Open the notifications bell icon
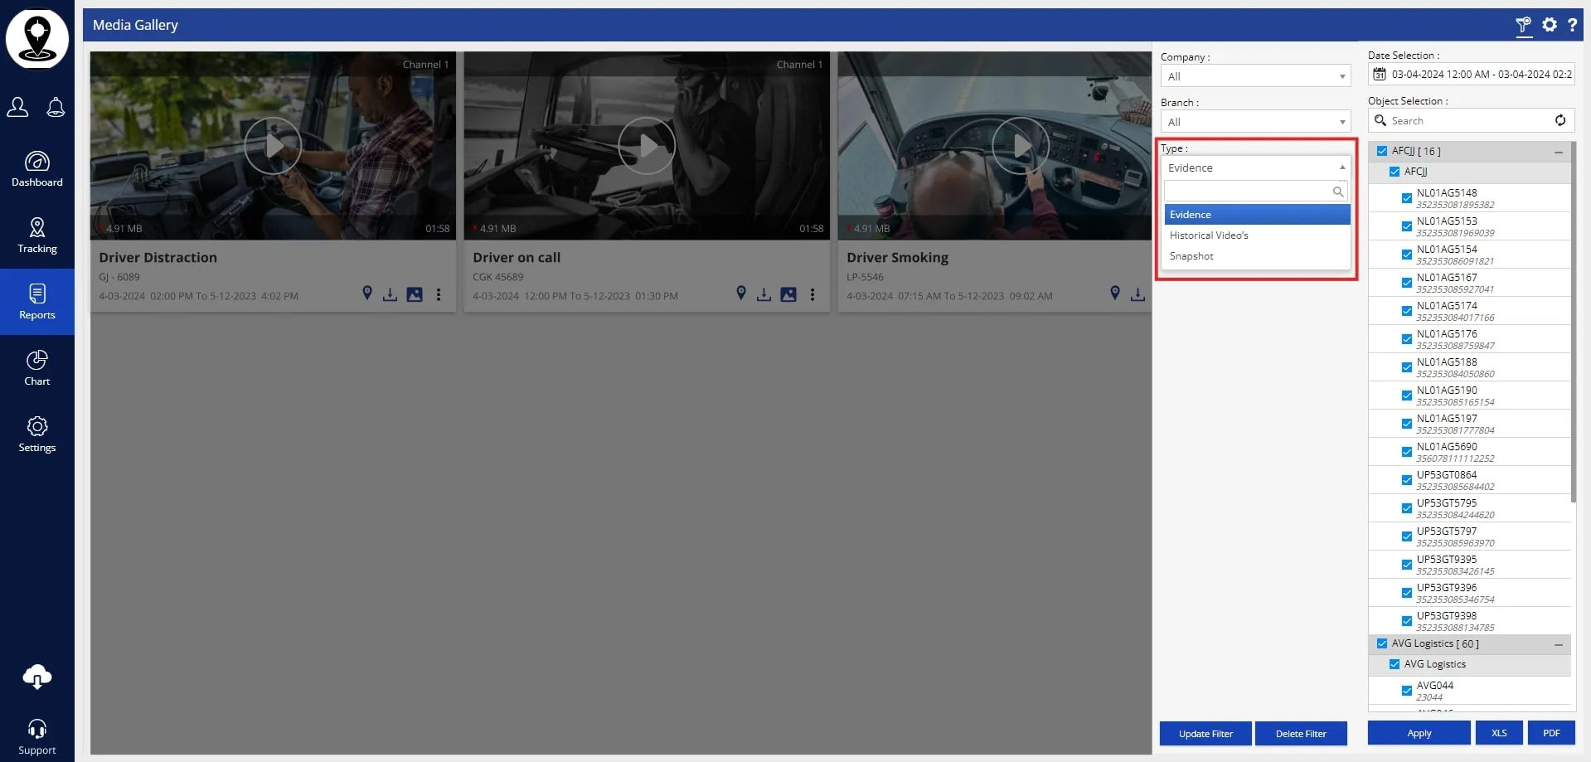Viewport: 1591px width, 762px height. coord(56,108)
